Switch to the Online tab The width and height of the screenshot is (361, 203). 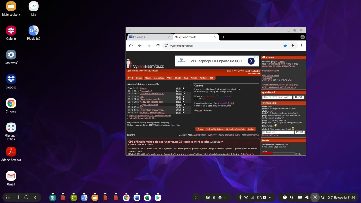(251, 129)
